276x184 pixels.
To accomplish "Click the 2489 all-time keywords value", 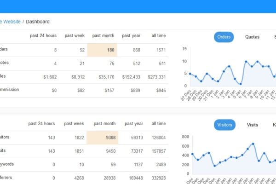I will (x=159, y=164).
